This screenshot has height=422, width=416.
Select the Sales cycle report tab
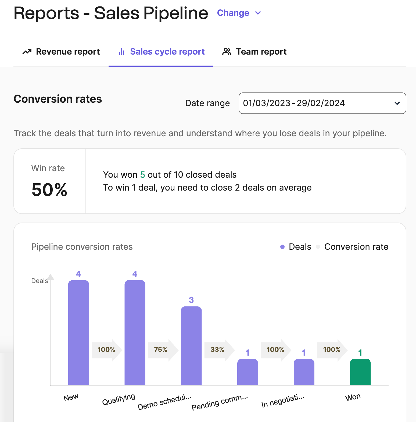(161, 52)
